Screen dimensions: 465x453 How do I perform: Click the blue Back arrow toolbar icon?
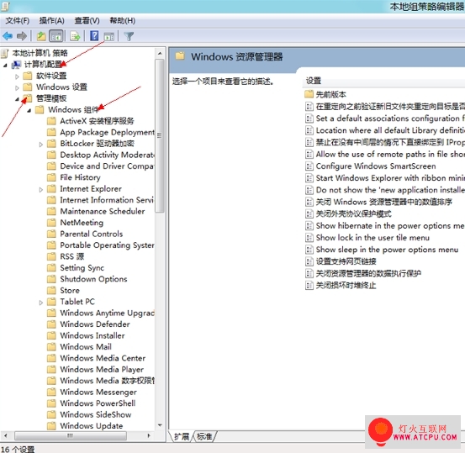point(8,36)
